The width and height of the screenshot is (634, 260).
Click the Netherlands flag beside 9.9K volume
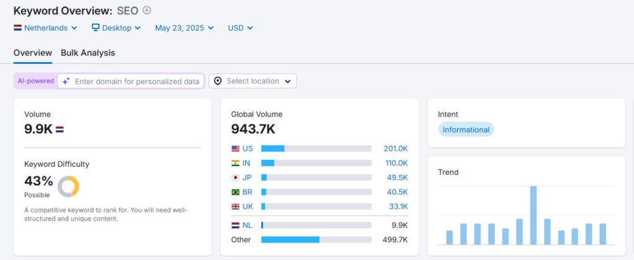(x=59, y=130)
